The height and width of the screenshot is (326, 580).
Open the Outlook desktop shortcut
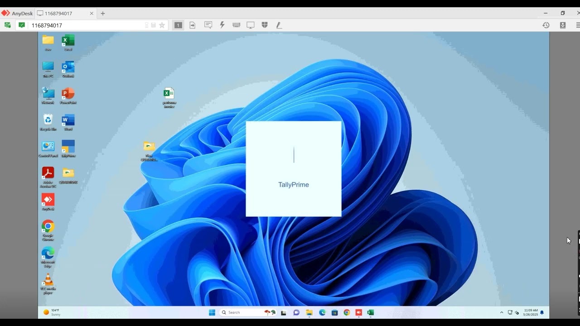(68, 69)
